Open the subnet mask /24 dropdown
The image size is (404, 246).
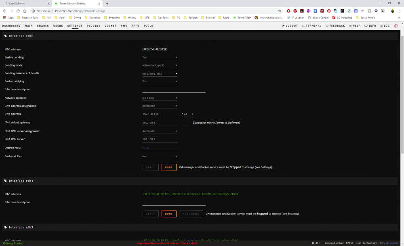tap(188, 114)
